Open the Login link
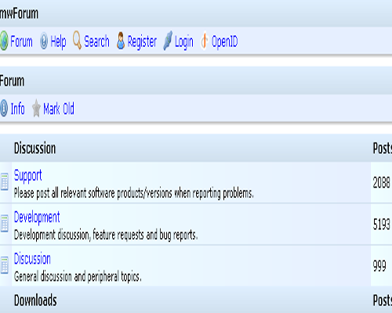 tap(184, 41)
